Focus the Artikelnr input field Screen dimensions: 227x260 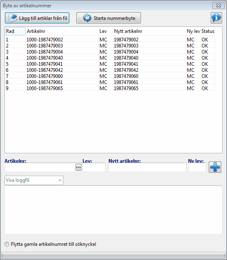tap(40, 167)
